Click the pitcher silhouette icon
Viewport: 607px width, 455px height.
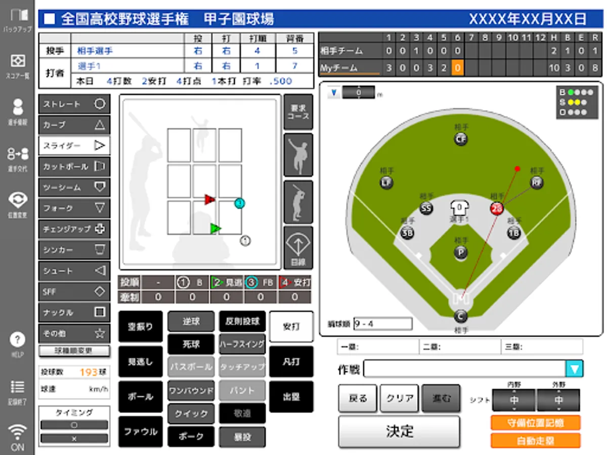pos(298,154)
